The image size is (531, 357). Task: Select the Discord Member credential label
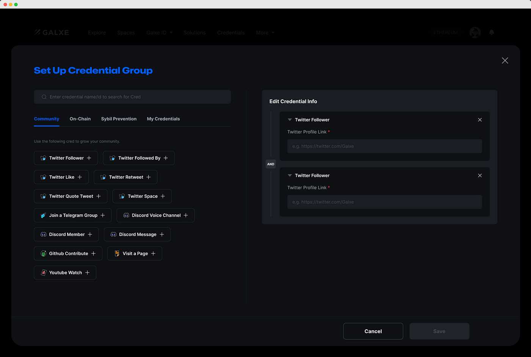pyautogui.click(x=67, y=234)
